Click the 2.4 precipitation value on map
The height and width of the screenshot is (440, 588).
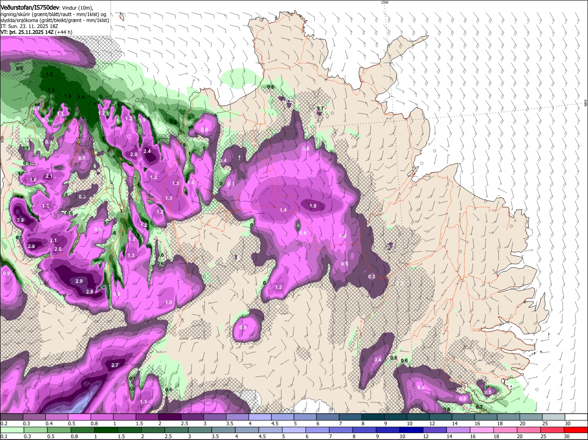click(x=147, y=151)
